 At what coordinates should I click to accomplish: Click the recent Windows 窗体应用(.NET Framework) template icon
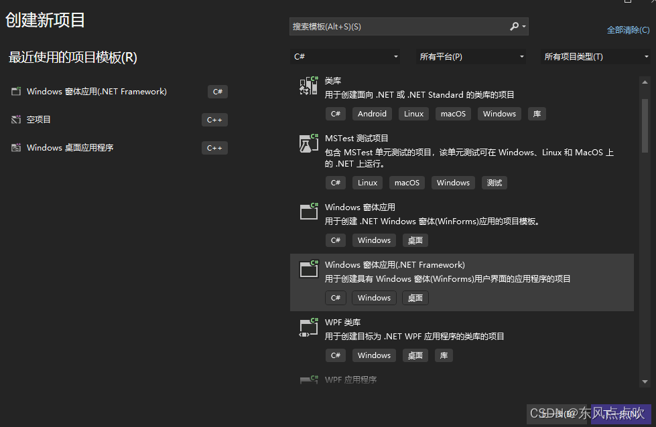pyautogui.click(x=15, y=91)
